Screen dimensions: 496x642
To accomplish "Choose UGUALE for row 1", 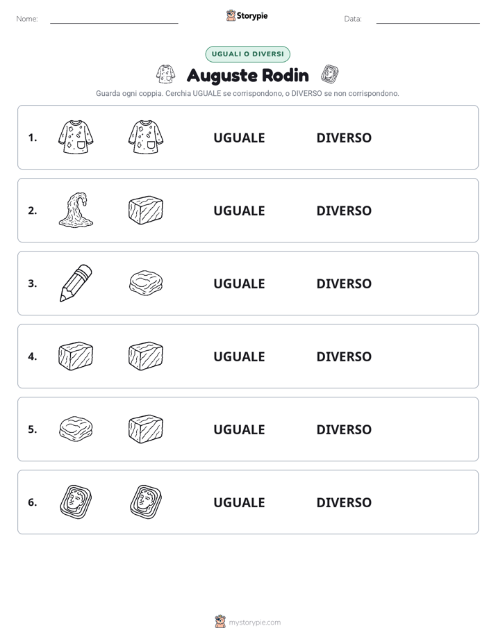I will (x=239, y=138).
